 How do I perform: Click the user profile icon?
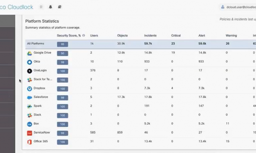tap(223, 7)
